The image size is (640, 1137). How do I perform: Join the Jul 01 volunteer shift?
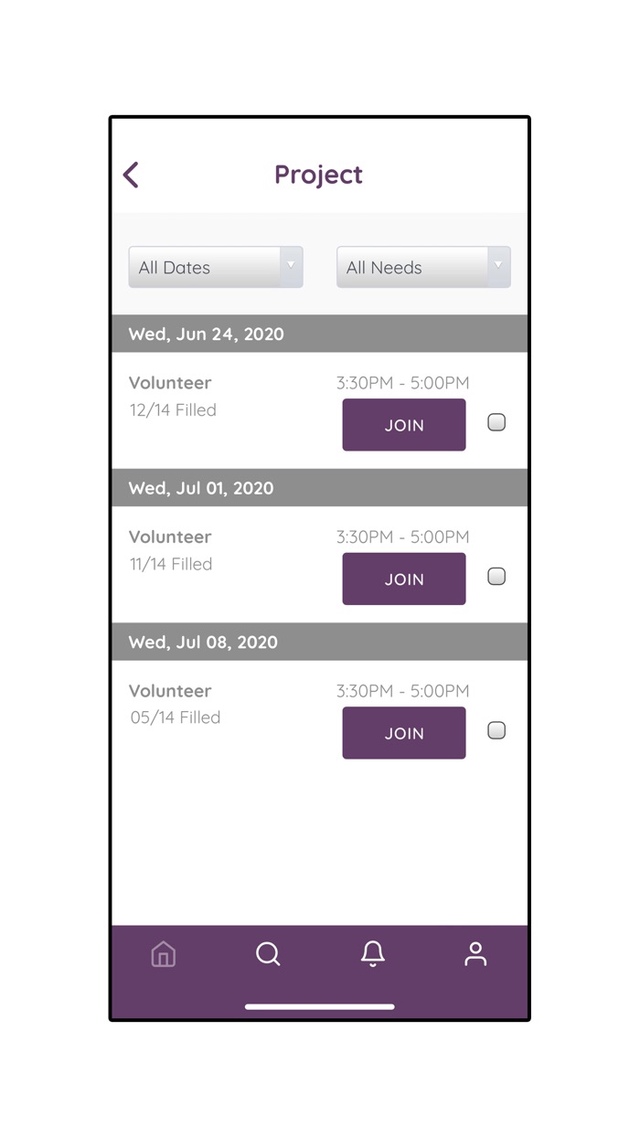click(x=403, y=579)
